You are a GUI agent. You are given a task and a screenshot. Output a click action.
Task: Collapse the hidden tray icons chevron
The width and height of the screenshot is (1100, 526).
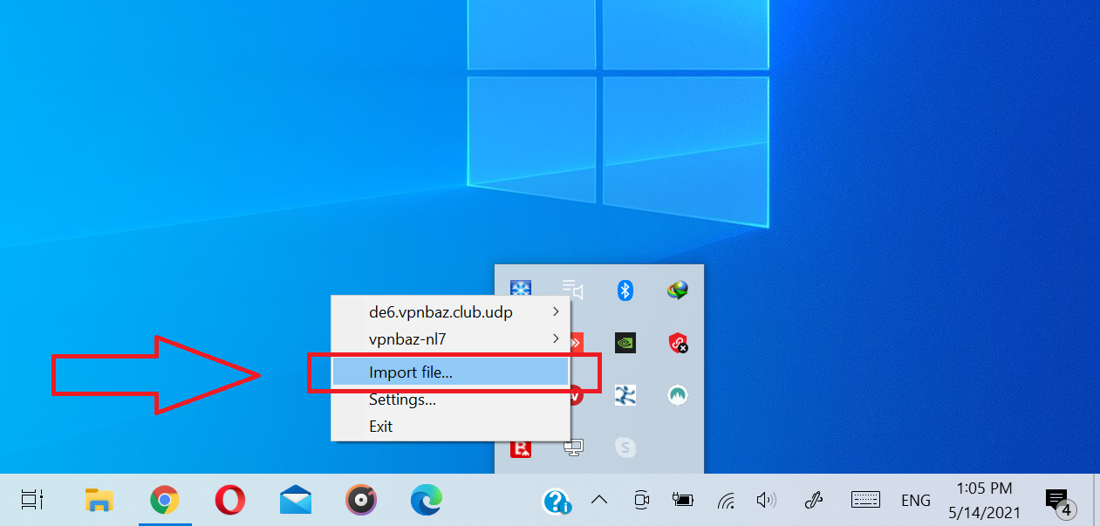tap(598, 500)
